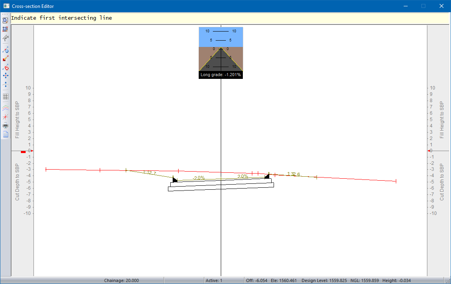451x284 pixels.
Task: Choose the add point tool
Action: pos(6,50)
